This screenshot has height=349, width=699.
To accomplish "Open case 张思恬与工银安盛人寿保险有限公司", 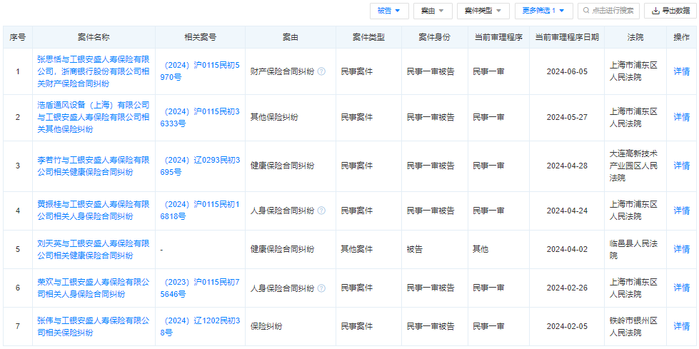I will [93, 71].
